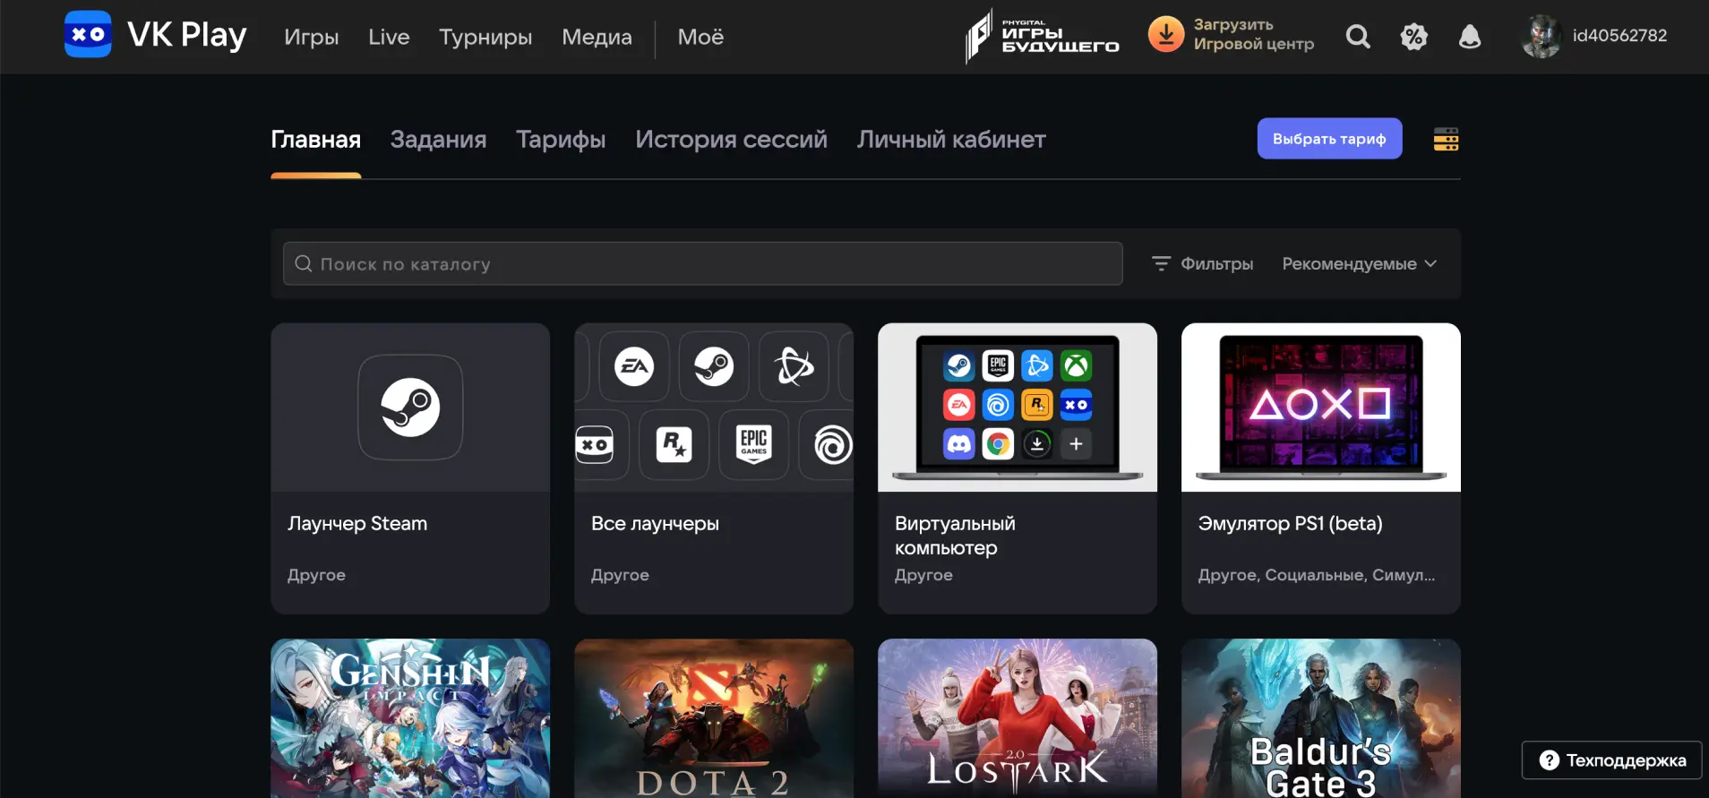Click the yellow server list icon
Screen dimensions: 1709x798
tap(1446, 140)
